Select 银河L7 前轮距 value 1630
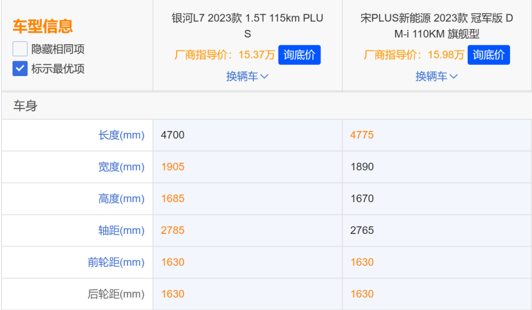This screenshot has height=310, width=532. 173,262
